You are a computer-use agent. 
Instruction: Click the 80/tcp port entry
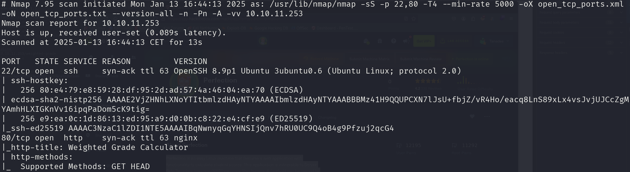(x=16, y=138)
